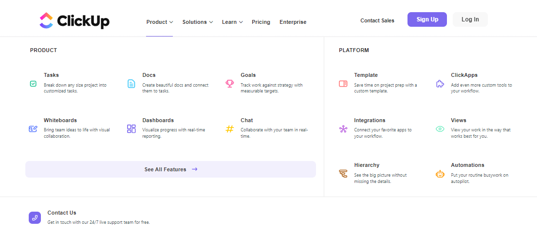537x235 pixels.
Task: Click 'Collaborate with your team' description
Action: pyautogui.click(x=274, y=133)
